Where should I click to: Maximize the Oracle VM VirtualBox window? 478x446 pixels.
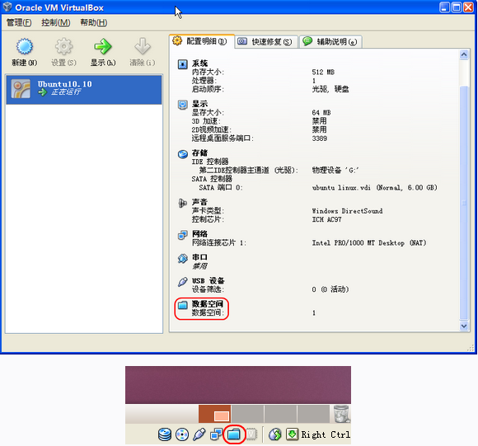pyautogui.click(x=457, y=7)
